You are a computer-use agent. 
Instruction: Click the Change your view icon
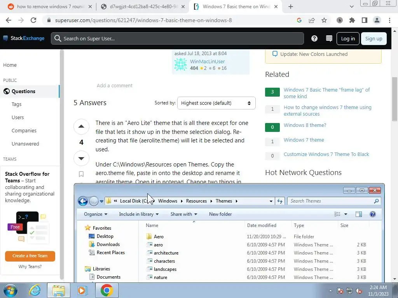(337, 214)
